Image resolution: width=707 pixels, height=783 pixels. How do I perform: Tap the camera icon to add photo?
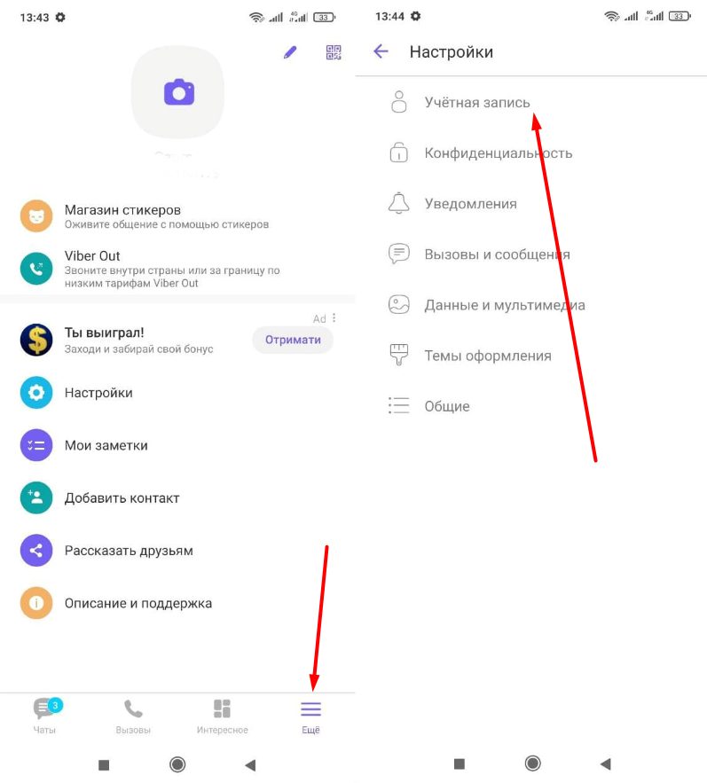click(179, 92)
